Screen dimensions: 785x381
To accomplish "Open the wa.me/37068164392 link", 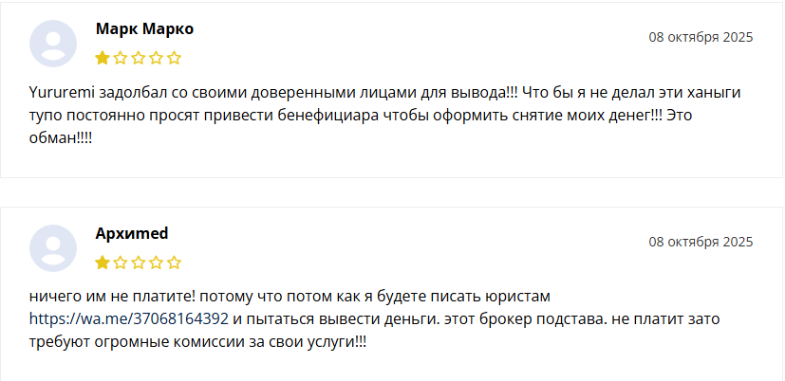I will (x=128, y=318).
